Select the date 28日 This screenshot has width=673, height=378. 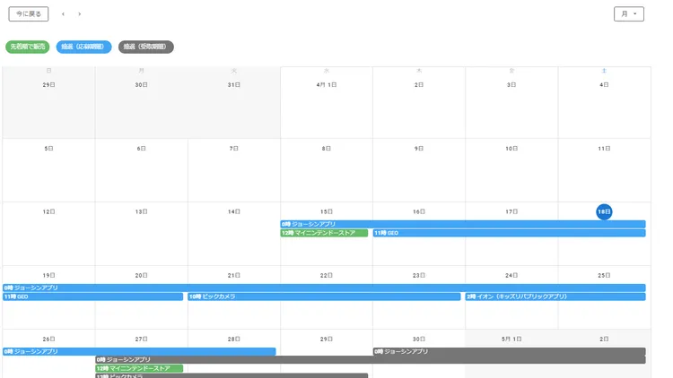(x=234, y=339)
